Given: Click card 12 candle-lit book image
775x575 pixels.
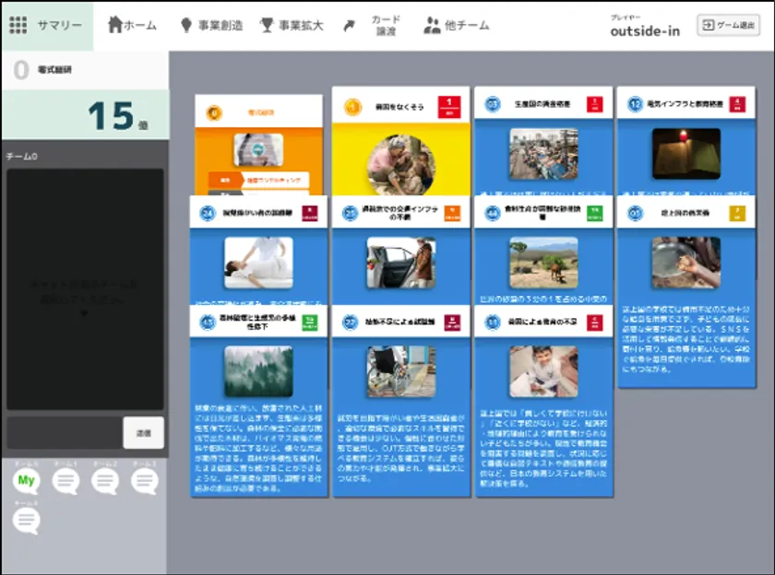Looking at the screenshot, I should [686, 153].
